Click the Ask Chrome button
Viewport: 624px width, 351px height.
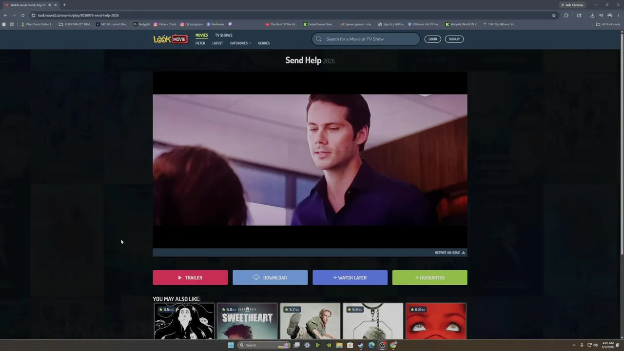(572, 5)
